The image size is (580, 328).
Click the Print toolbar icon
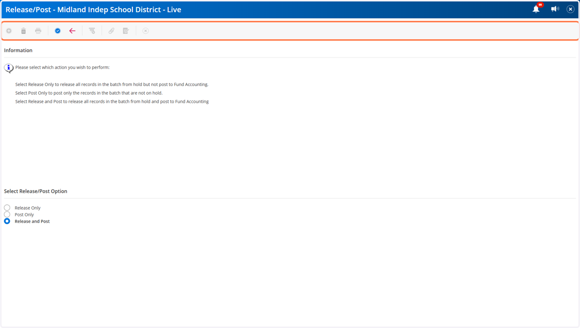pyautogui.click(x=38, y=31)
